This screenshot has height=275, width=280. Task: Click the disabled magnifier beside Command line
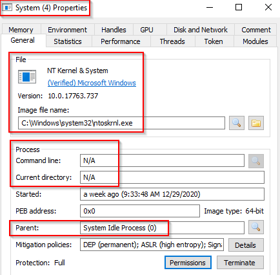pyautogui.click(x=256, y=161)
